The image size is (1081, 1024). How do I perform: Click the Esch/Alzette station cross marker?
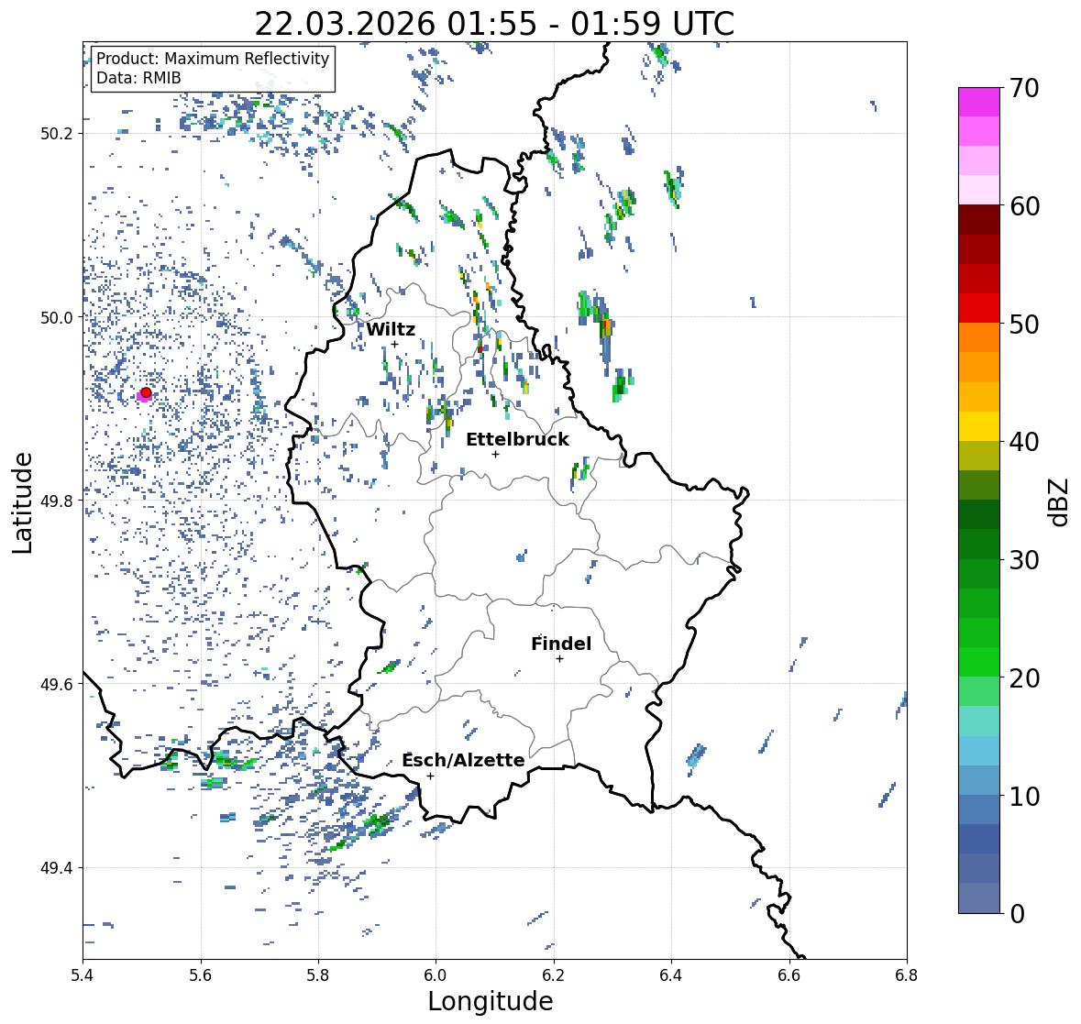[x=430, y=776]
